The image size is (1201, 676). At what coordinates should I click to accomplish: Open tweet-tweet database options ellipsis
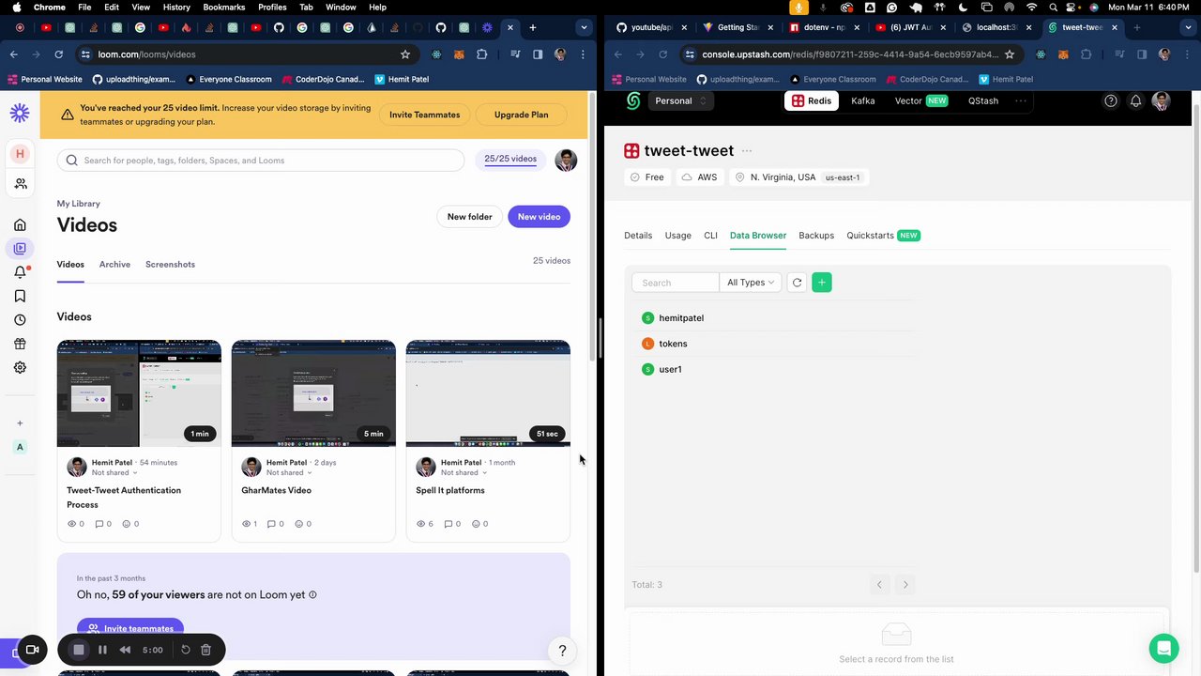747,150
